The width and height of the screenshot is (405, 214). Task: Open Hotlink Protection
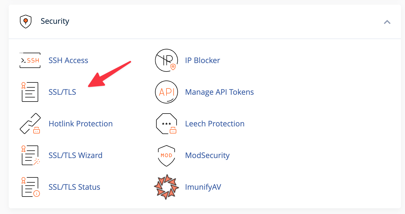[81, 124]
